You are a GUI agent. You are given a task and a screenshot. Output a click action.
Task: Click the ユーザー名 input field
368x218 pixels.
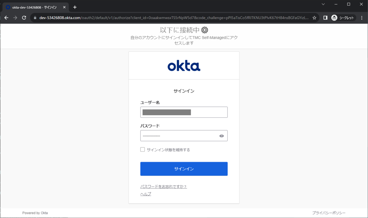point(184,112)
